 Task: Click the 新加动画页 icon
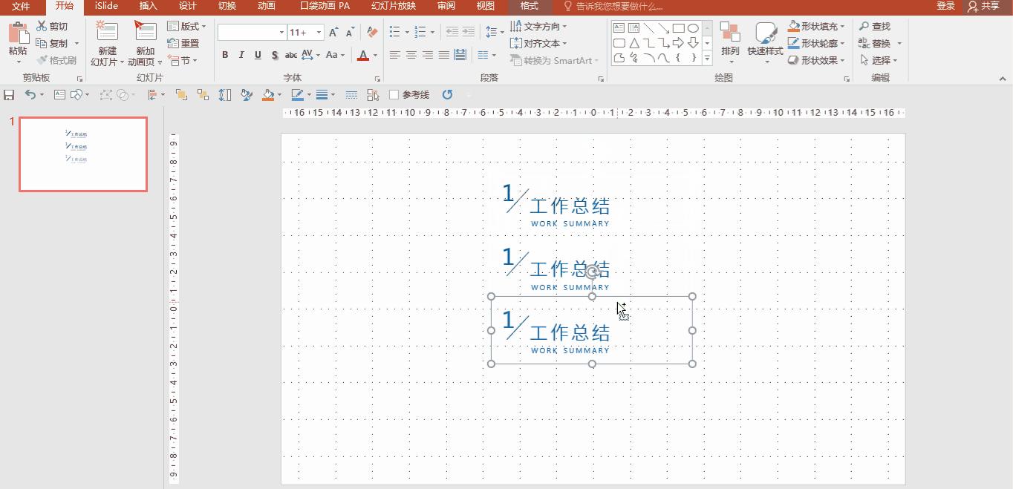[145, 31]
